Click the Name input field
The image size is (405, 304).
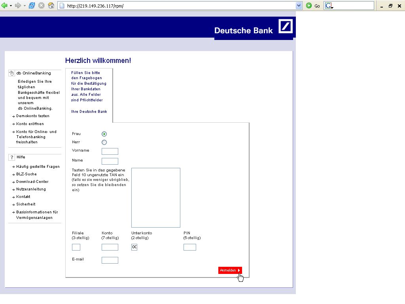click(x=110, y=161)
